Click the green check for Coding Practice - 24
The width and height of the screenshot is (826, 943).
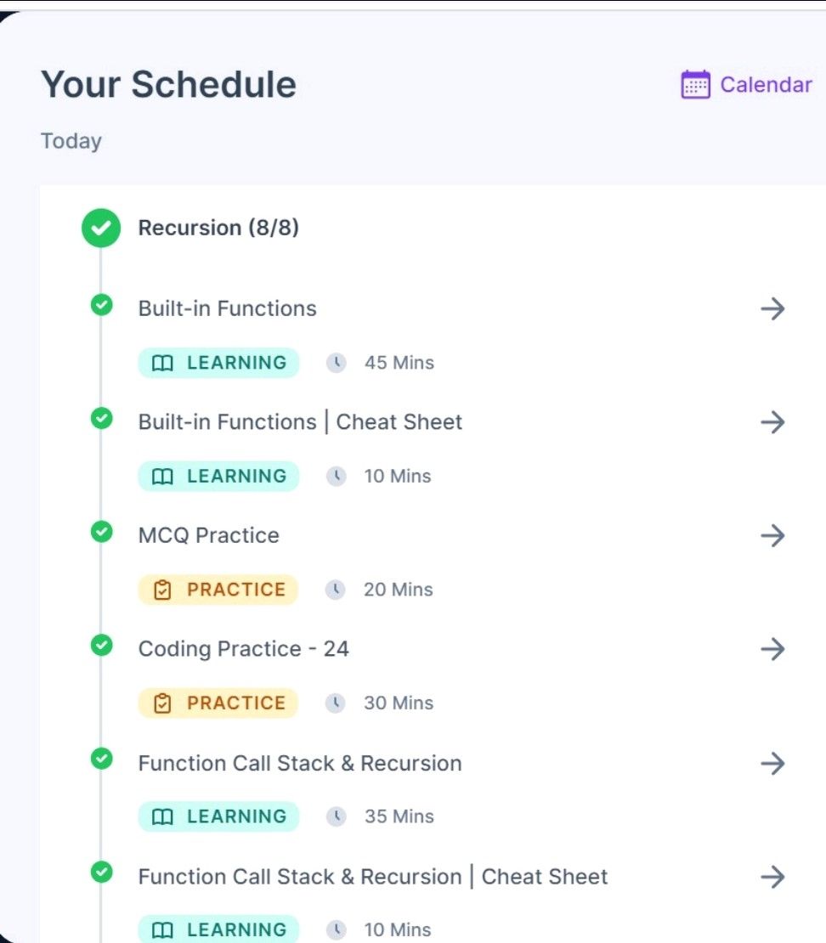click(x=102, y=646)
